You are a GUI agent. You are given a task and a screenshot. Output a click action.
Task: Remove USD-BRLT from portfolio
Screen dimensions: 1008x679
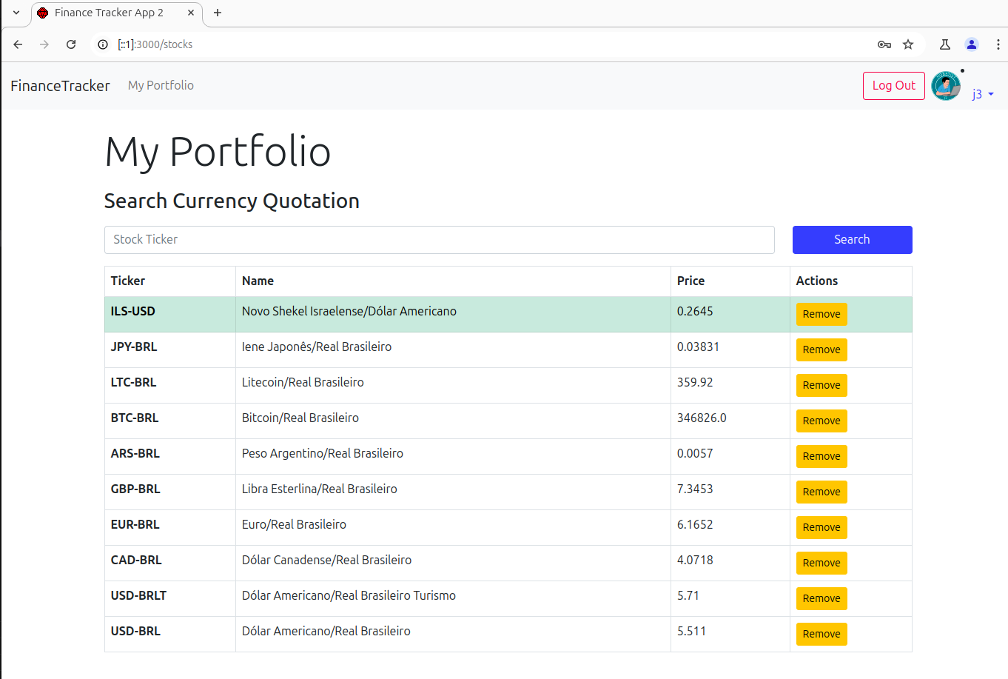point(821,598)
